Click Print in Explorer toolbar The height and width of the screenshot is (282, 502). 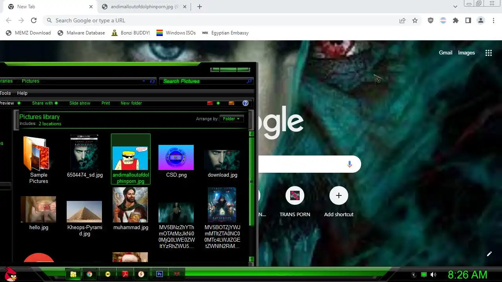click(x=105, y=103)
